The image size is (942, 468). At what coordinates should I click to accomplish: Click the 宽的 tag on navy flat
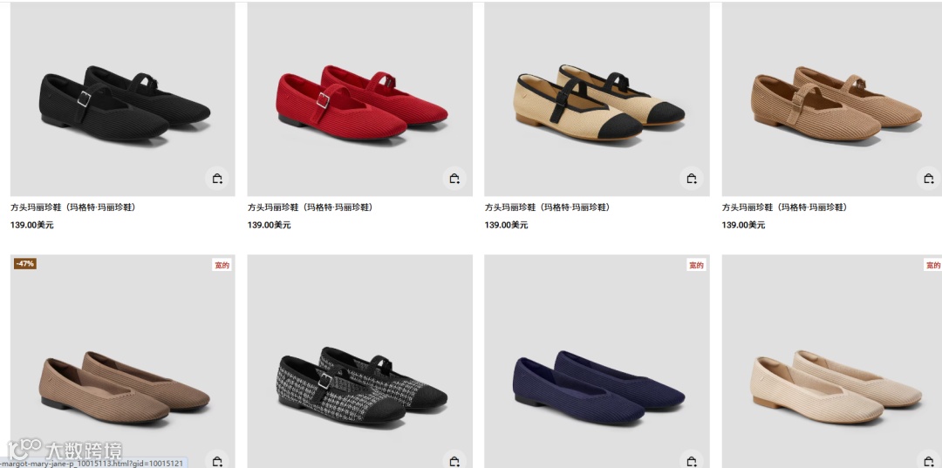[x=696, y=265]
